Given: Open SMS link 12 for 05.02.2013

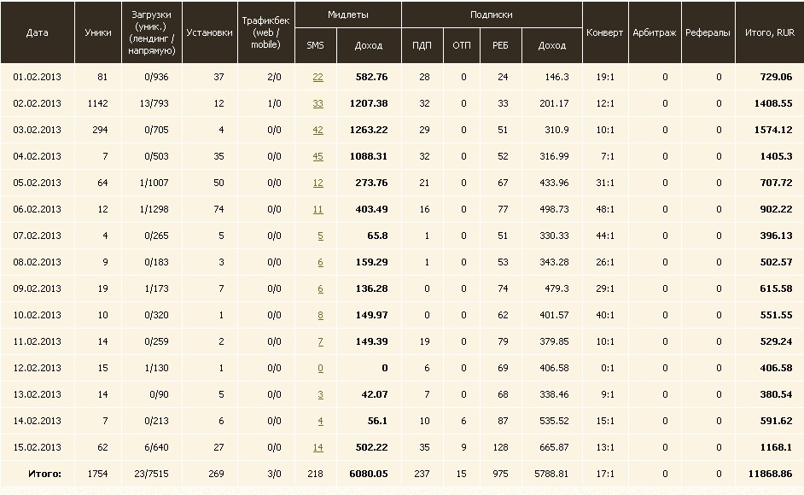Looking at the screenshot, I should [x=318, y=183].
